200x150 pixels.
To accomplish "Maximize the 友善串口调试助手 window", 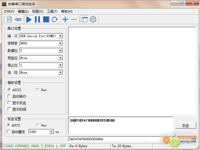I will pyautogui.click(x=182, y=3).
